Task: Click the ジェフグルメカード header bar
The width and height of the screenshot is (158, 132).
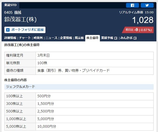Action: click(79, 87)
